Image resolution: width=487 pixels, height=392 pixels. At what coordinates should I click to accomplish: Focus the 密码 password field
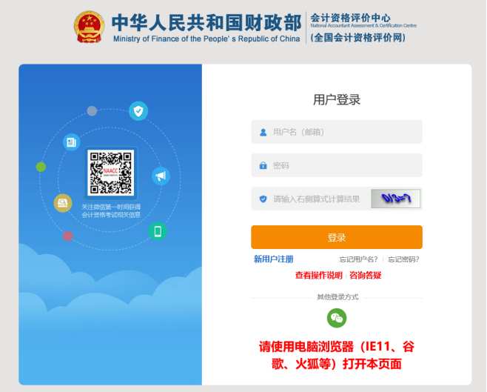tap(337, 165)
